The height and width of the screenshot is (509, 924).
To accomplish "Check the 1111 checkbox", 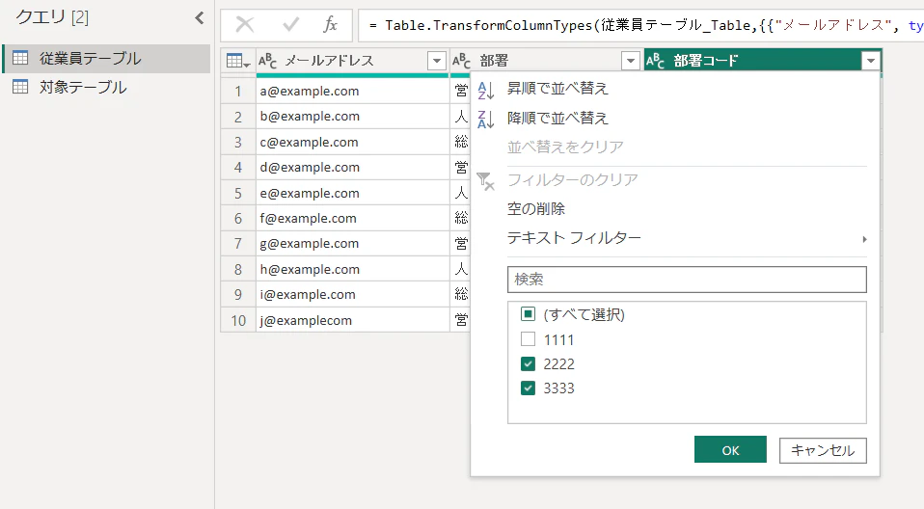I will [x=528, y=338].
